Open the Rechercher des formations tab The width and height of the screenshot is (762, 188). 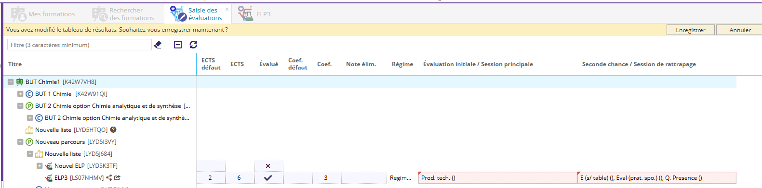pos(123,14)
